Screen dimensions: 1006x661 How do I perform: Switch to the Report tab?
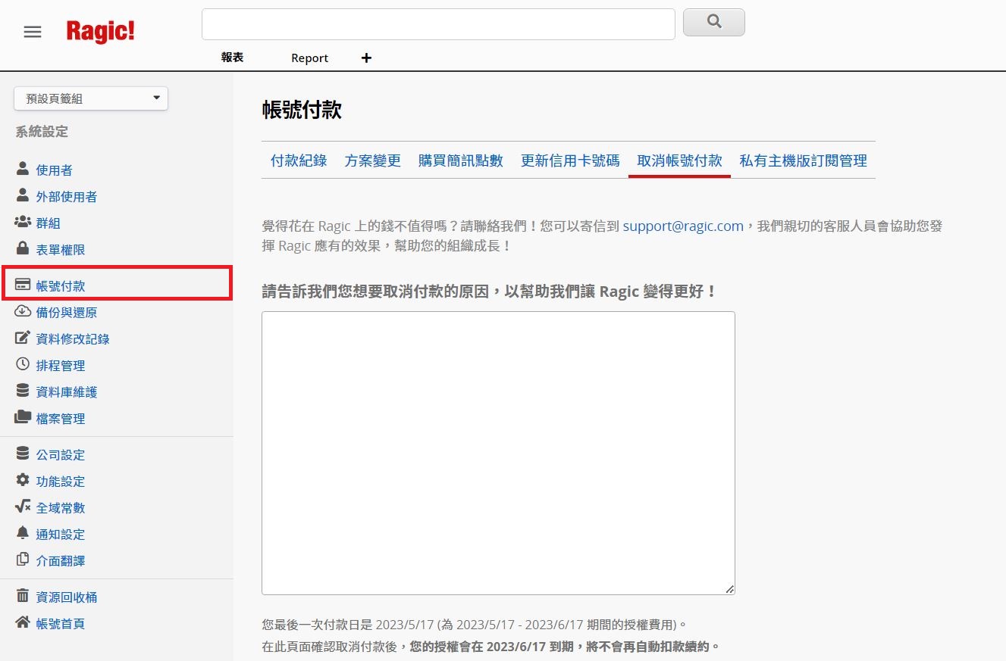309,58
